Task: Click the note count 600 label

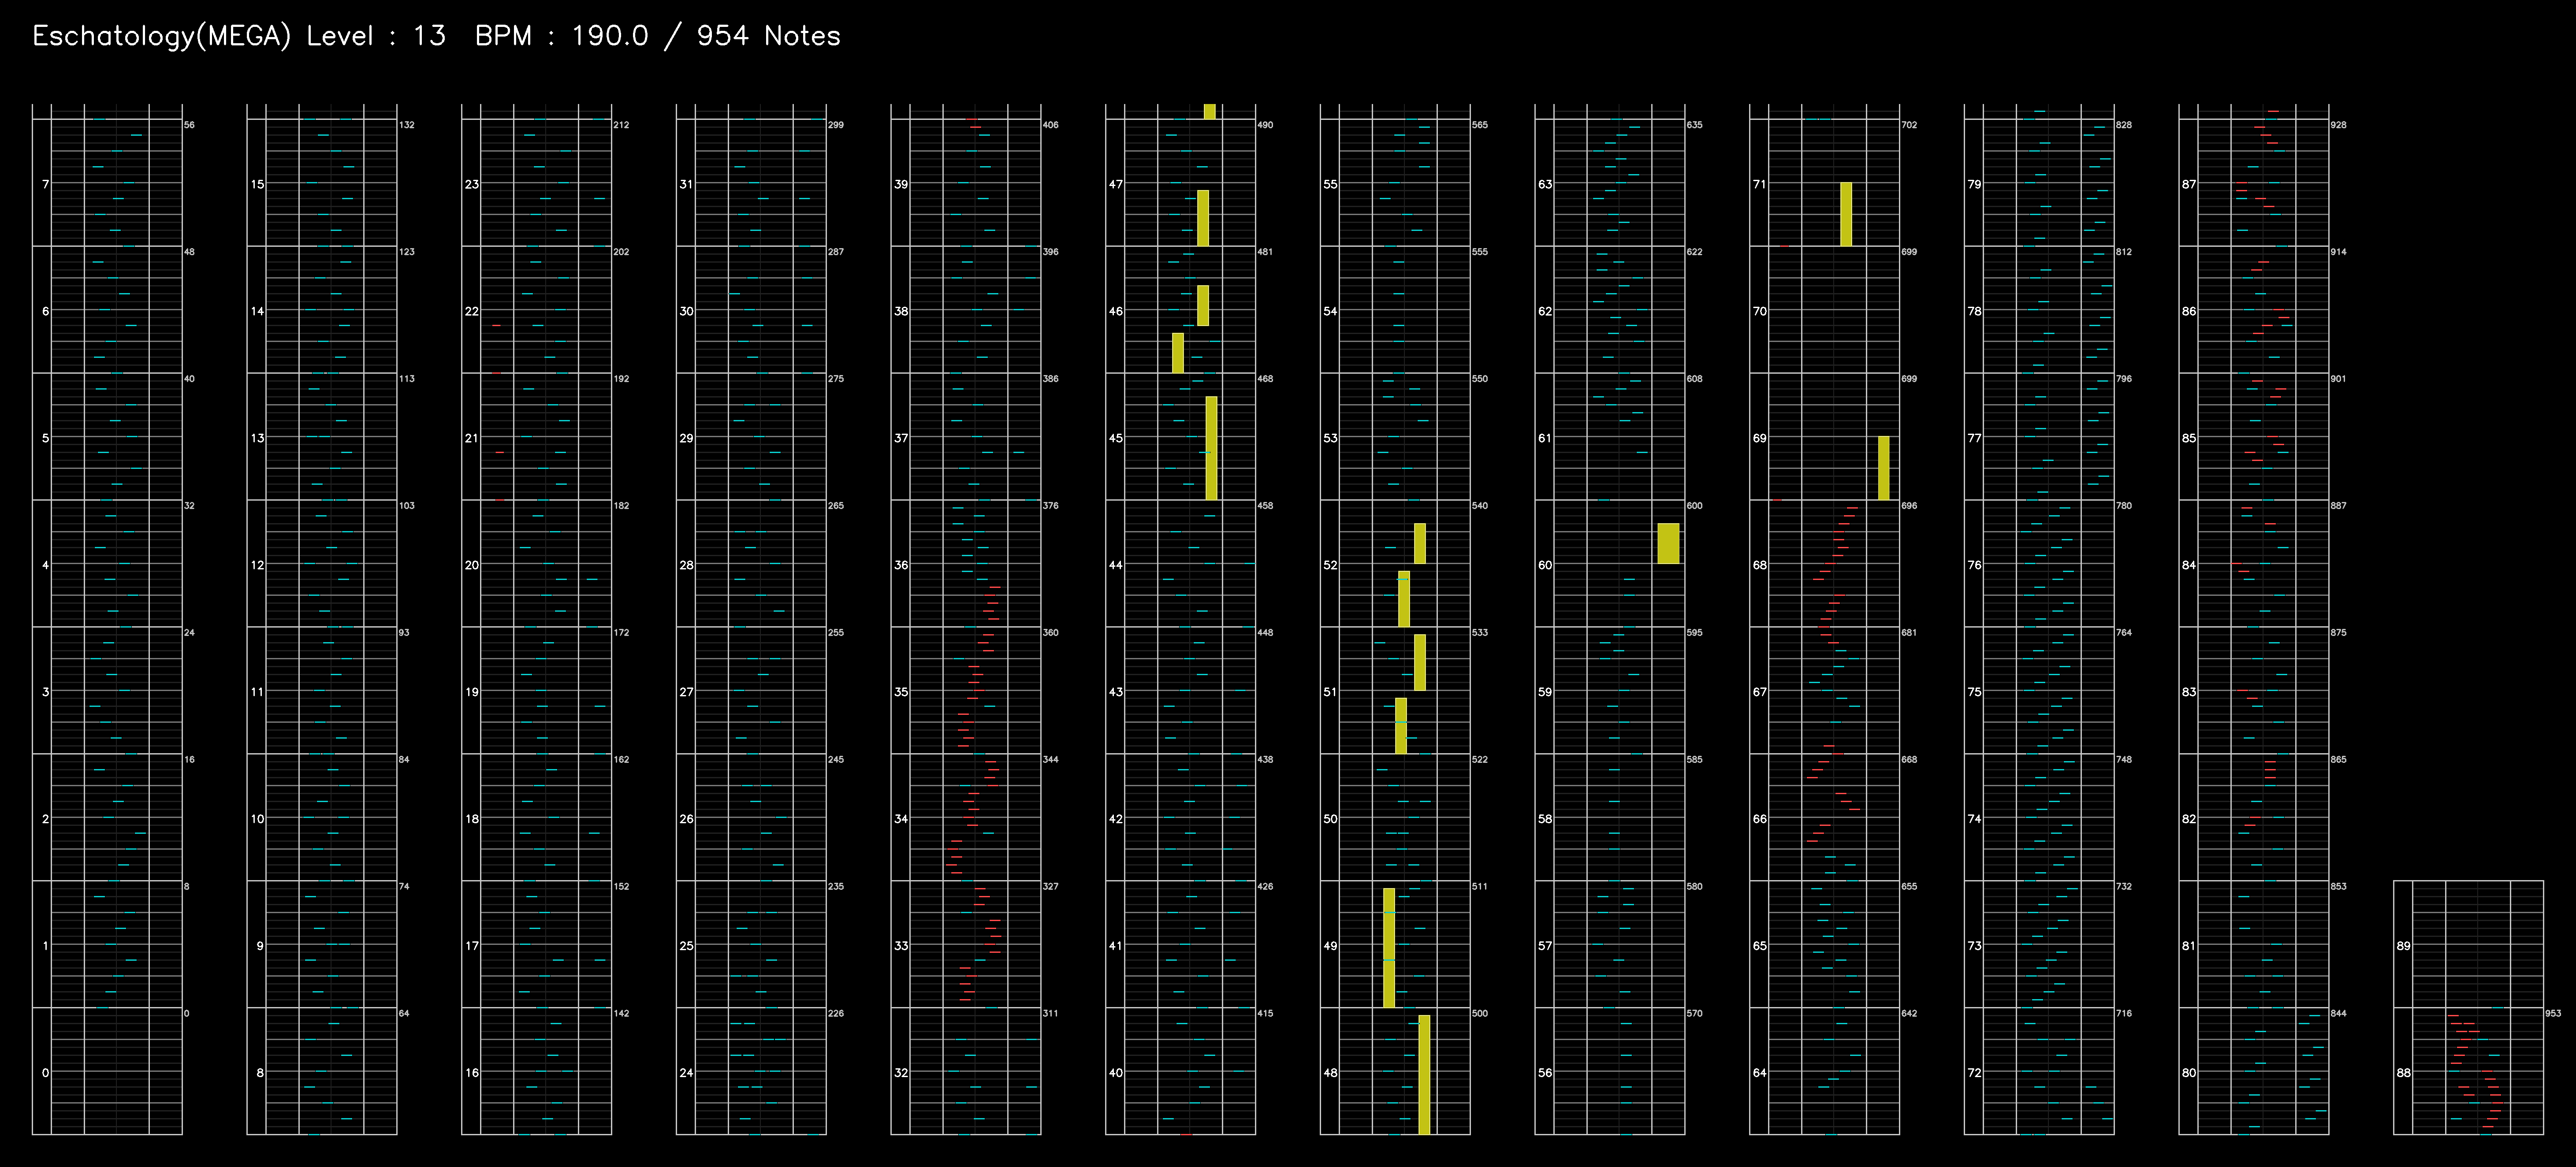Action: (1694, 506)
